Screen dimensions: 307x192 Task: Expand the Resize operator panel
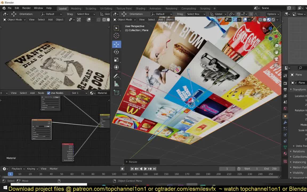pos(133,162)
